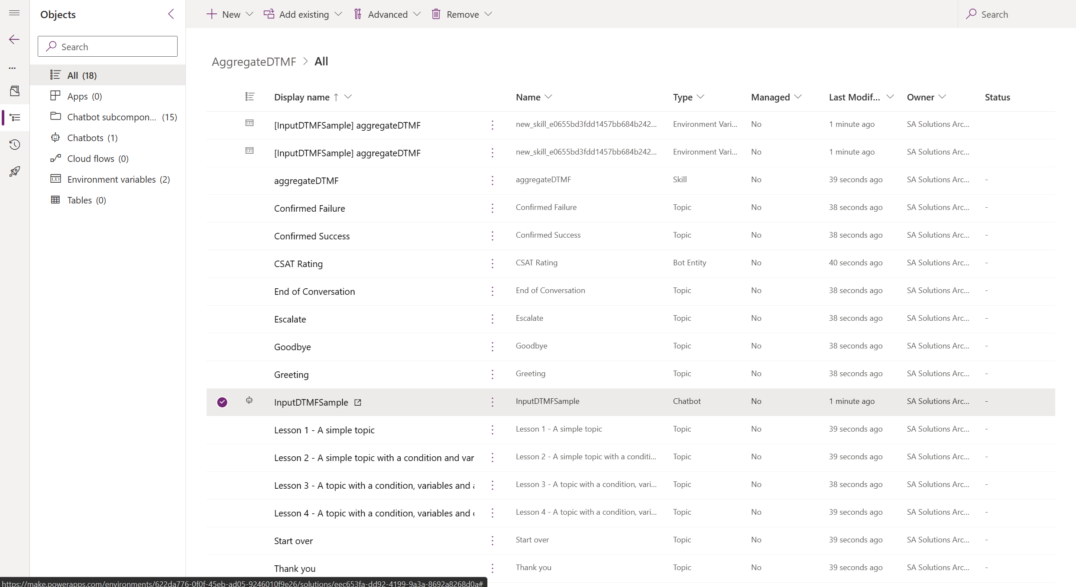The height and width of the screenshot is (587, 1076).
Task: Click the search magnifier in the top right
Action: (x=971, y=14)
